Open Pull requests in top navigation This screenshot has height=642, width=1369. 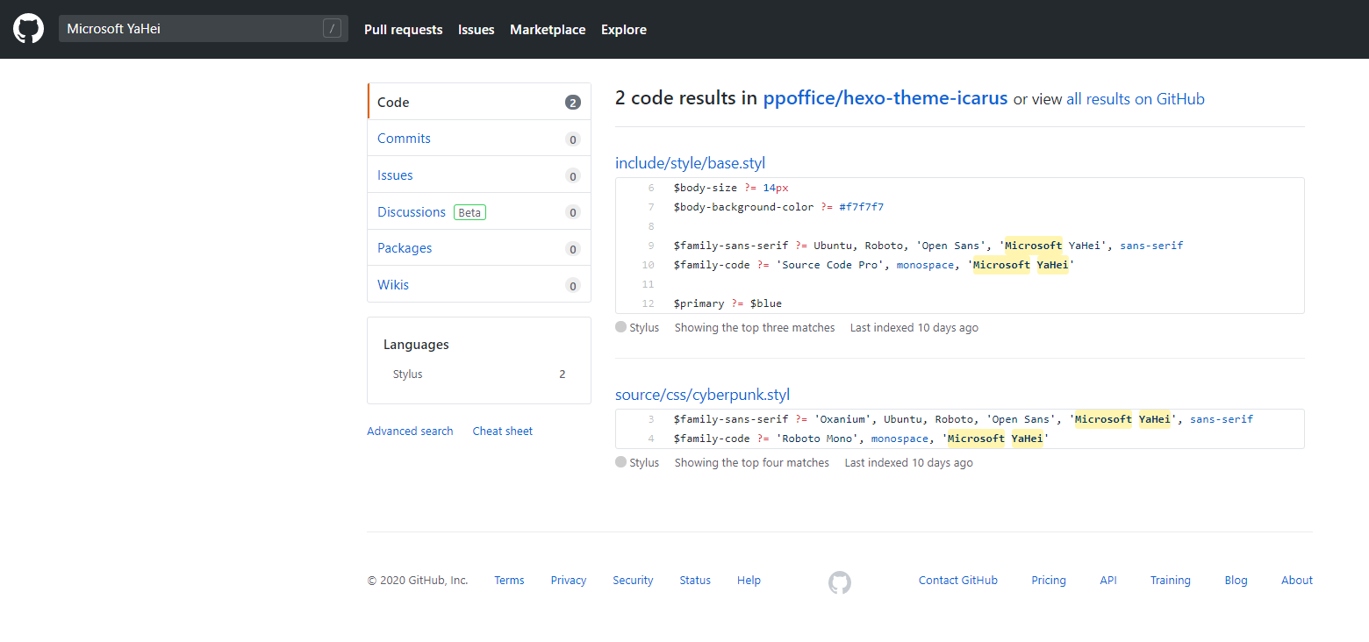point(403,30)
